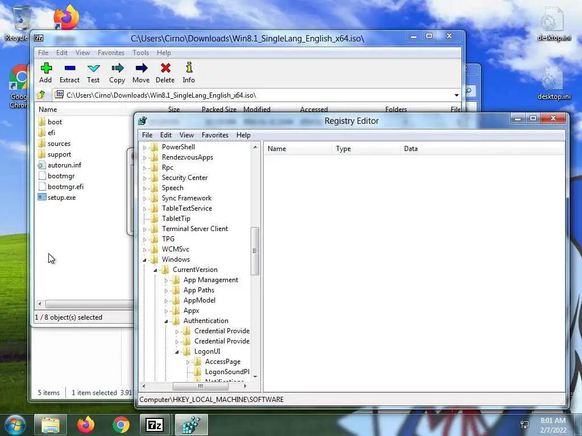Open Registry Editor File menu
The image size is (582, 436).
pyautogui.click(x=147, y=135)
